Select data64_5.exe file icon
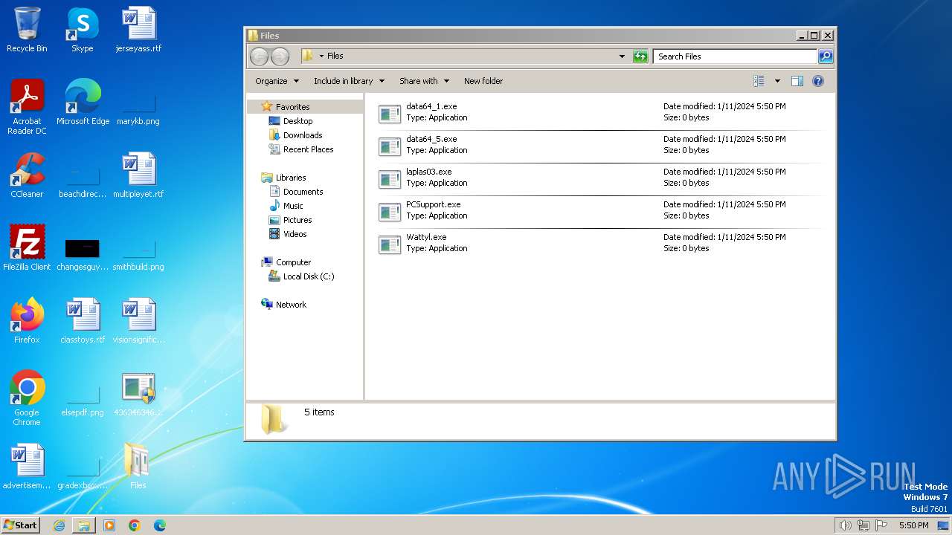The image size is (952, 535). (x=390, y=146)
